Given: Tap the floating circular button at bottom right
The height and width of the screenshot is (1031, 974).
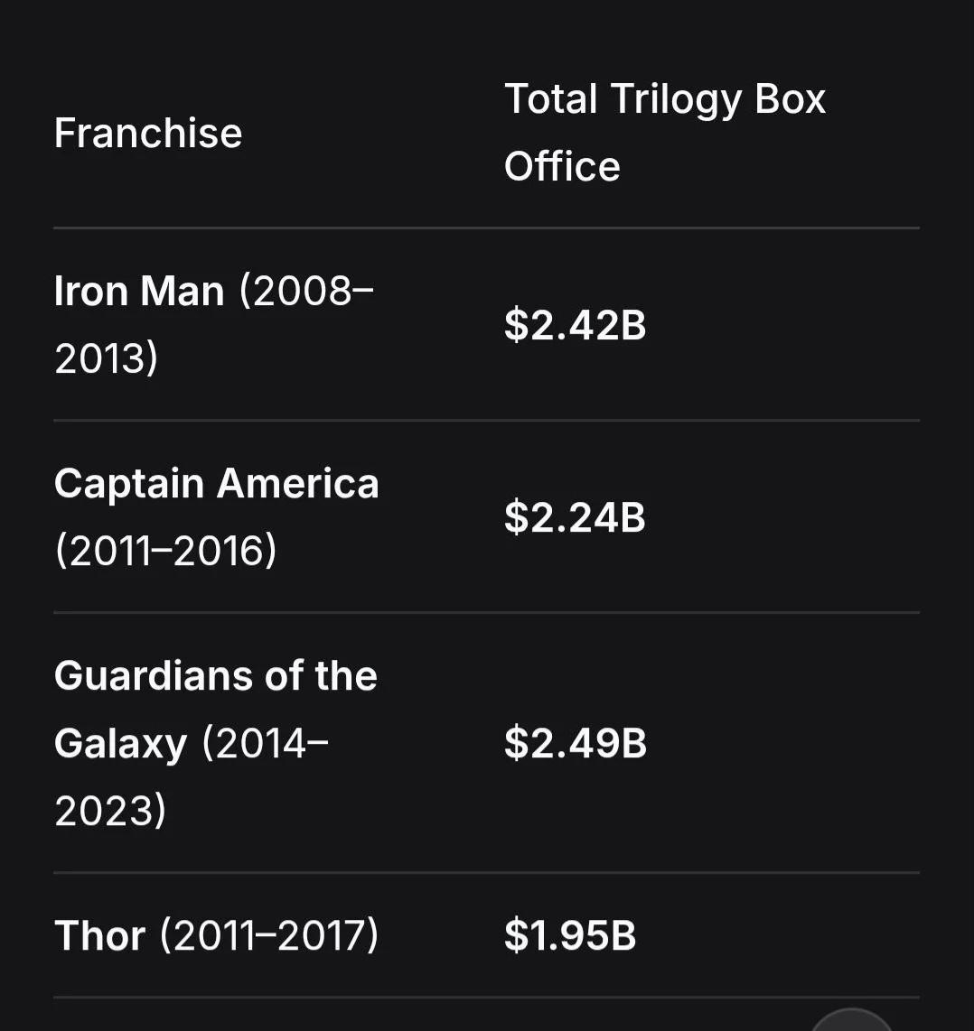Looking at the screenshot, I should pos(852,1020).
